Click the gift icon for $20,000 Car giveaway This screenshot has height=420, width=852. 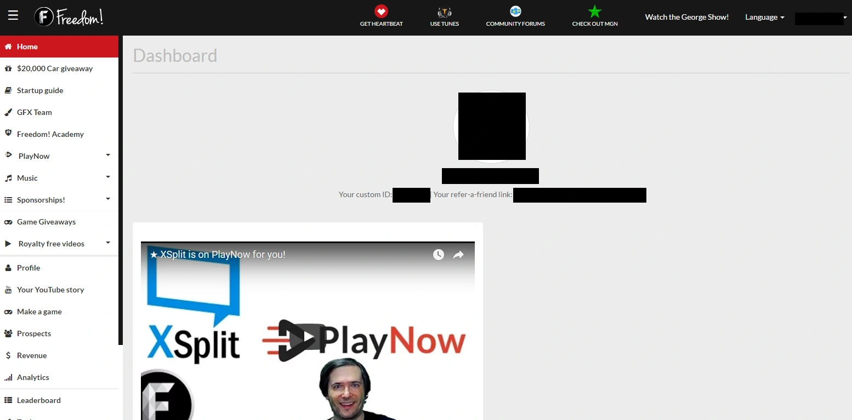(x=8, y=68)
